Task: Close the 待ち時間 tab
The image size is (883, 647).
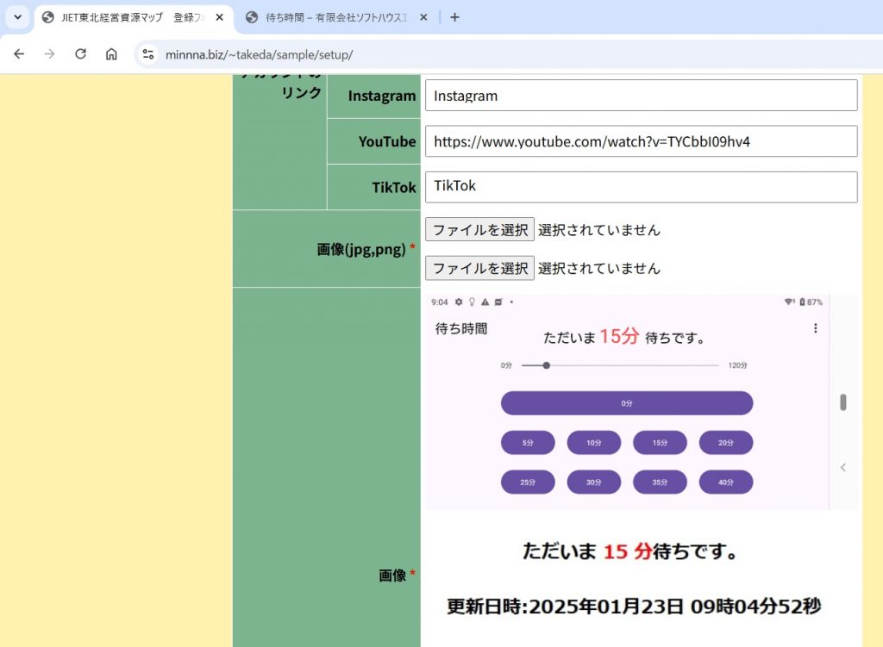Action: click(x=423, y=17)
